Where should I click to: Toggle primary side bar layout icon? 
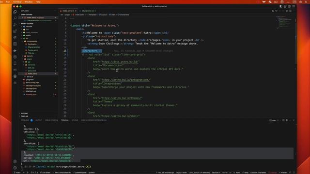(x=281, y=6)
